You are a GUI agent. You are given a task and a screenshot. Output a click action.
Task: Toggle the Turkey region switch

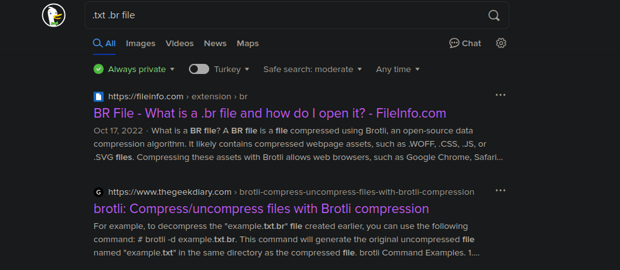(x=199, y=69)
